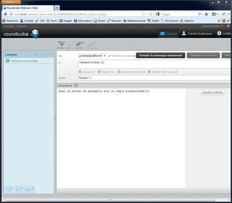Open Préférences gear settings

pyautogui.click(x=224, y=33)
